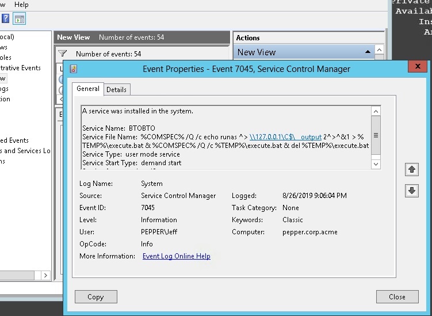
Task: Close the Event Properties window with X
Action: (x=417, y=68)
